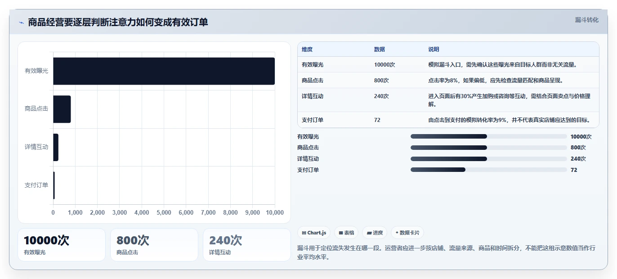Click the 详情互动 bar in the chart
617x279 pixels.
click(x=56, y=147)
